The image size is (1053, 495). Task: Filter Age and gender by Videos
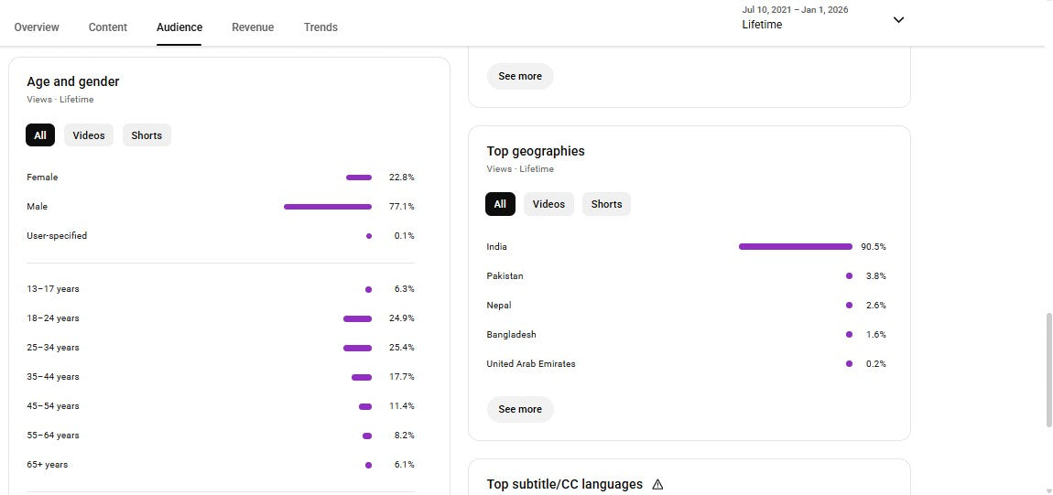pos(89,135)
